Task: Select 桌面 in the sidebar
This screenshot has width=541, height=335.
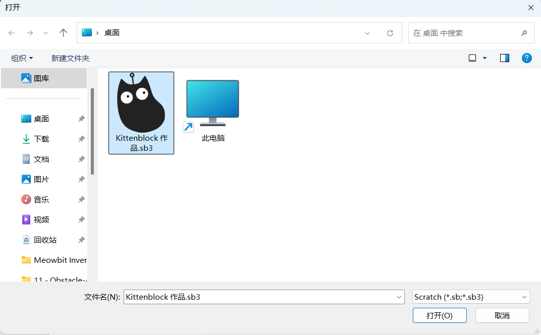Action: (x=41, y=119)
